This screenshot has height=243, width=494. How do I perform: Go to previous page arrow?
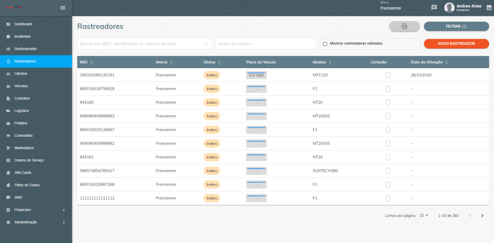[470, 215]
